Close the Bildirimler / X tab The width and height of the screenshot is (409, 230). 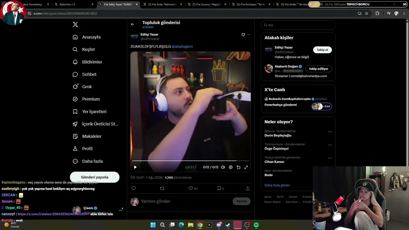click(93, 4)
